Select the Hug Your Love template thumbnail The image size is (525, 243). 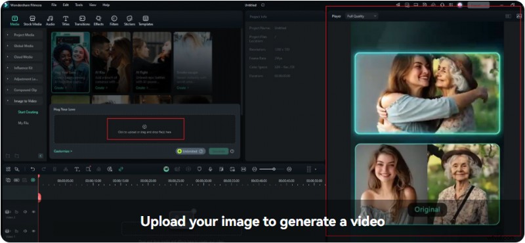[70, 62]
